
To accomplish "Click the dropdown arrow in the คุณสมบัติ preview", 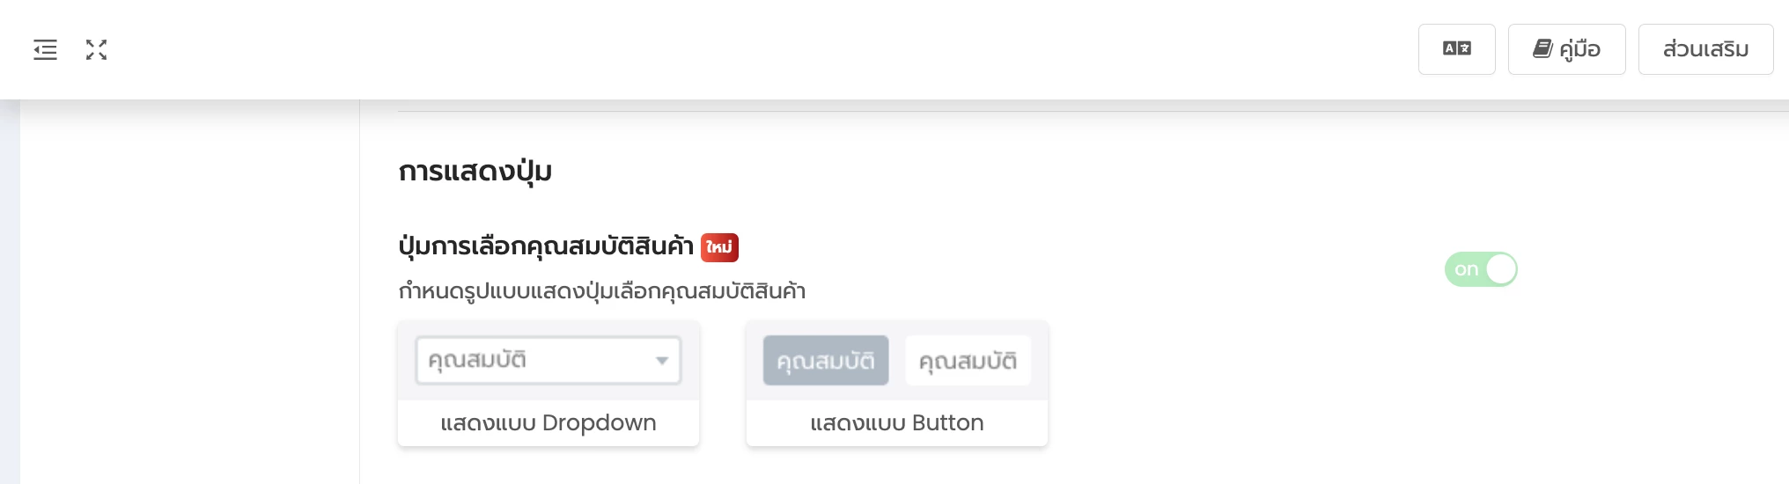I will pos(662,361).
